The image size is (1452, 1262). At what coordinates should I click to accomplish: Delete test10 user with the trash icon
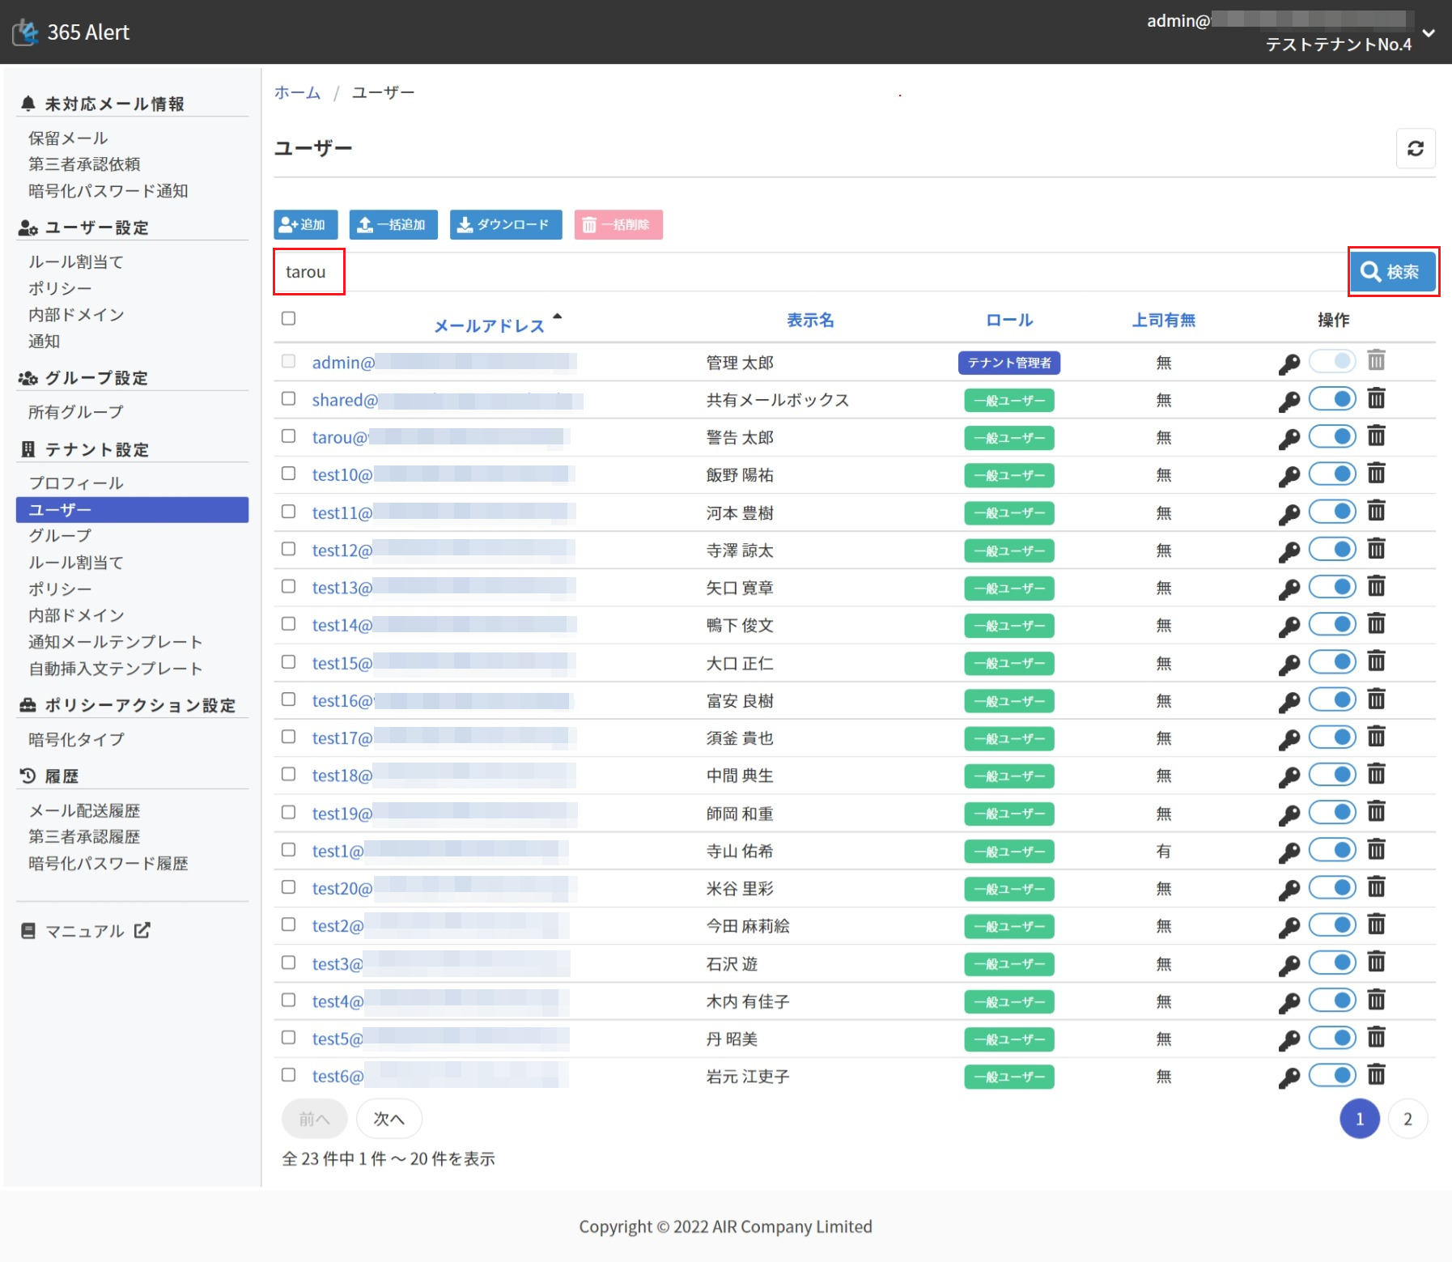click(x=1376, y=474)
